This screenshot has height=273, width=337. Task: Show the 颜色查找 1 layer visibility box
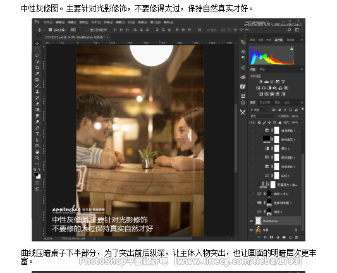pyautogui.click(x=251, y=157)
